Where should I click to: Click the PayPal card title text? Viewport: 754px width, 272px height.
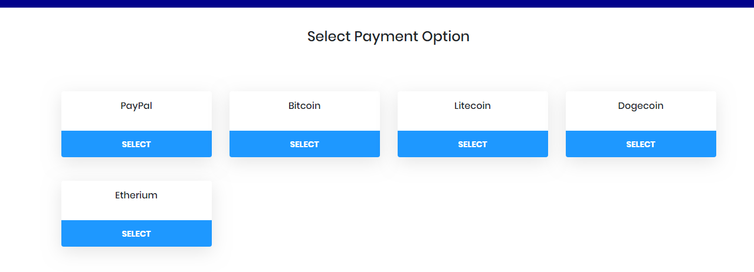(136, 106)
